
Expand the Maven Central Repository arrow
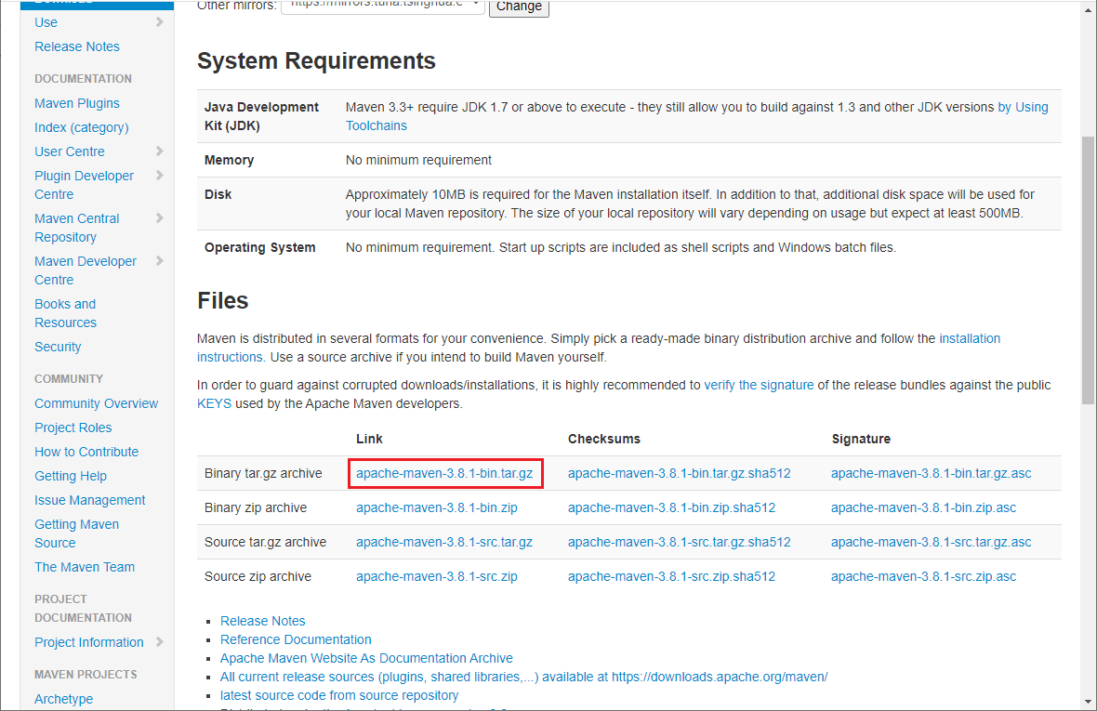160,218
